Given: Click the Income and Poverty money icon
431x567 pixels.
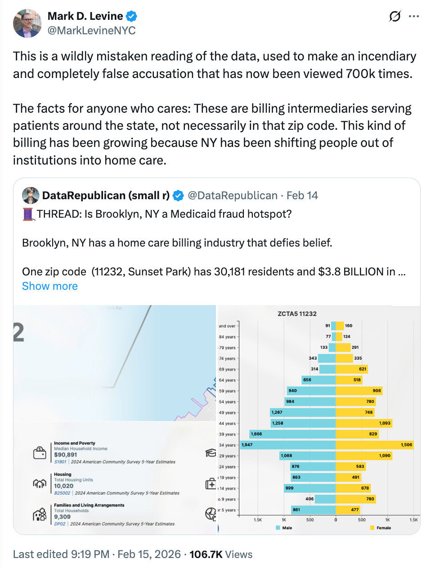Looking at the screenshot, I should (40, 453).
